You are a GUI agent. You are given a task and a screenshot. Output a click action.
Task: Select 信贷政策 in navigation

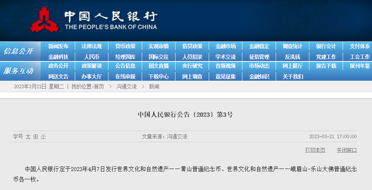192,46
